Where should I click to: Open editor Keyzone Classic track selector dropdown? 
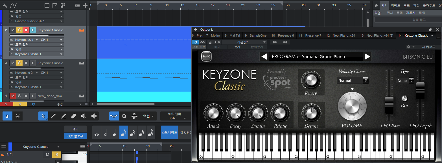41,147
